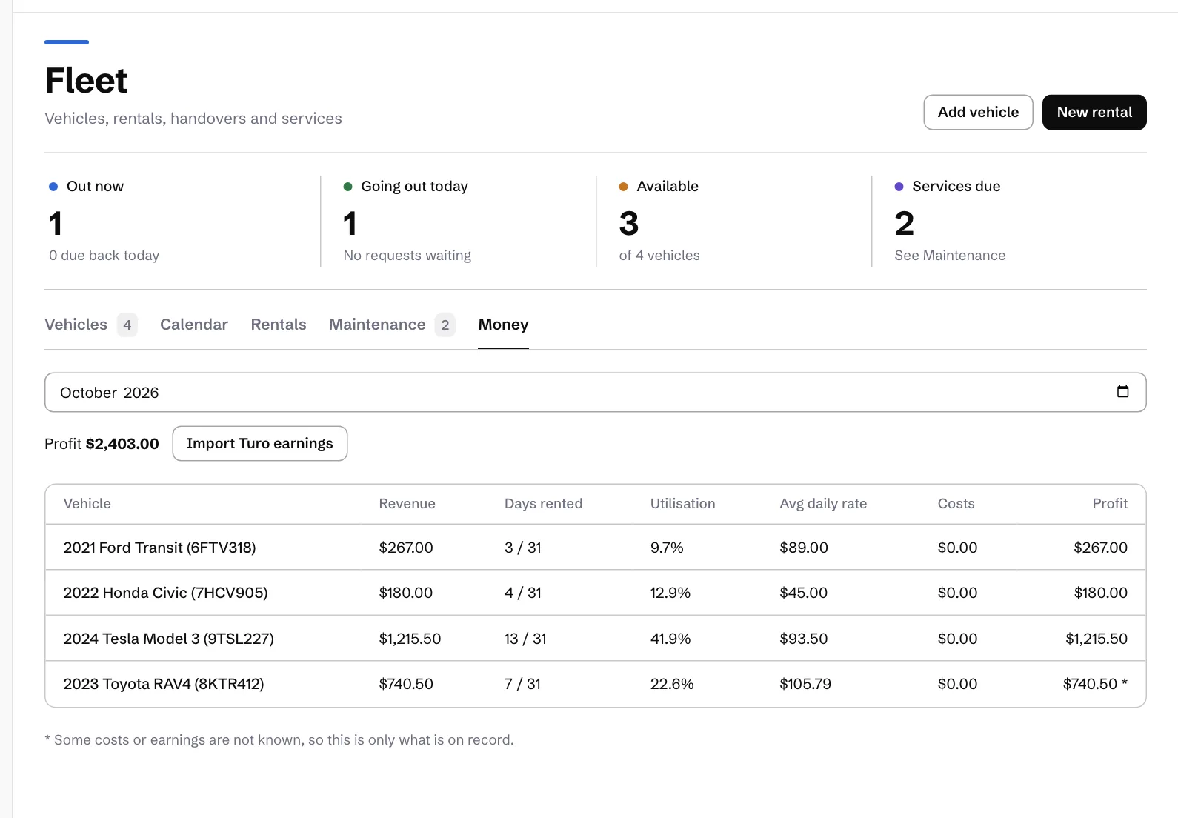The width and height of the screenshot is (1178, 818).
Task: Select 2023 Toyota RAV4 (8KTR412)
Action: (596, 684)
